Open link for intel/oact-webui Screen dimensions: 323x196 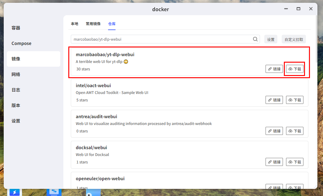(x=274, y=100)
